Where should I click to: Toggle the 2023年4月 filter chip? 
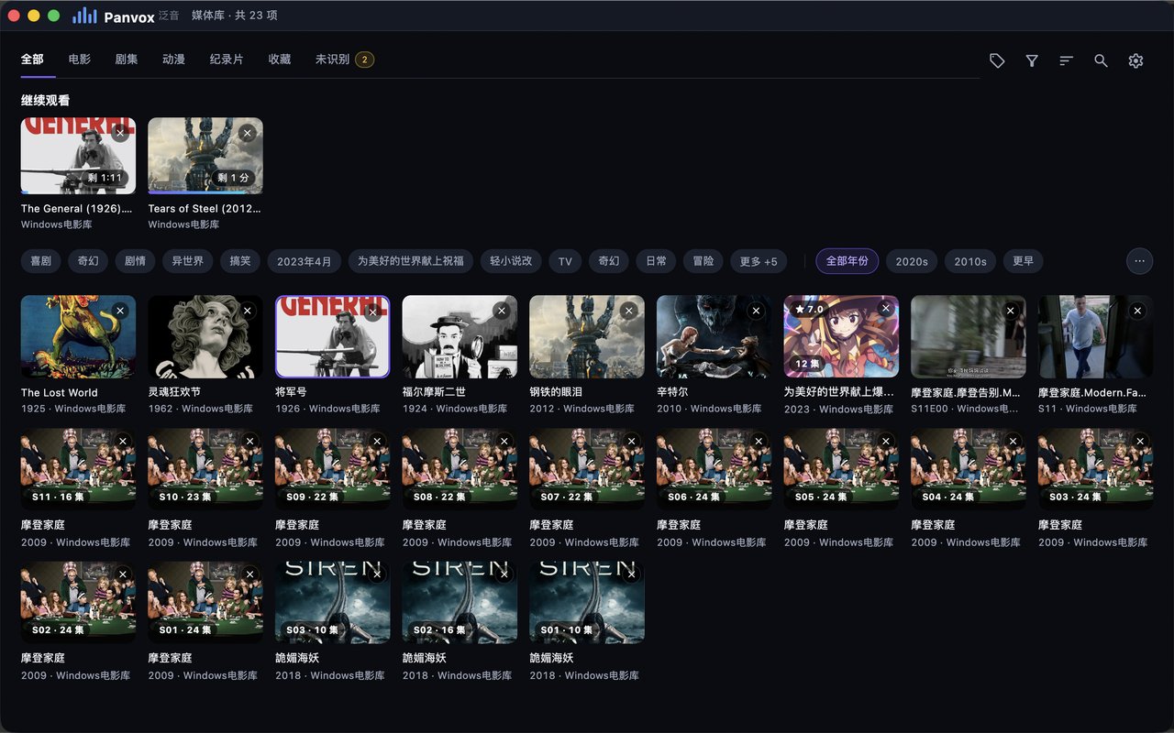(305, 261)
